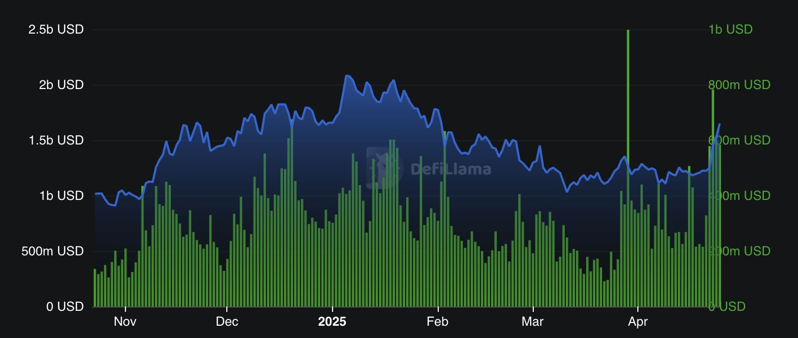Click the green "200m USD" right axis label
798x338 pixels.
pyautogui.click(x=739, y=251)
